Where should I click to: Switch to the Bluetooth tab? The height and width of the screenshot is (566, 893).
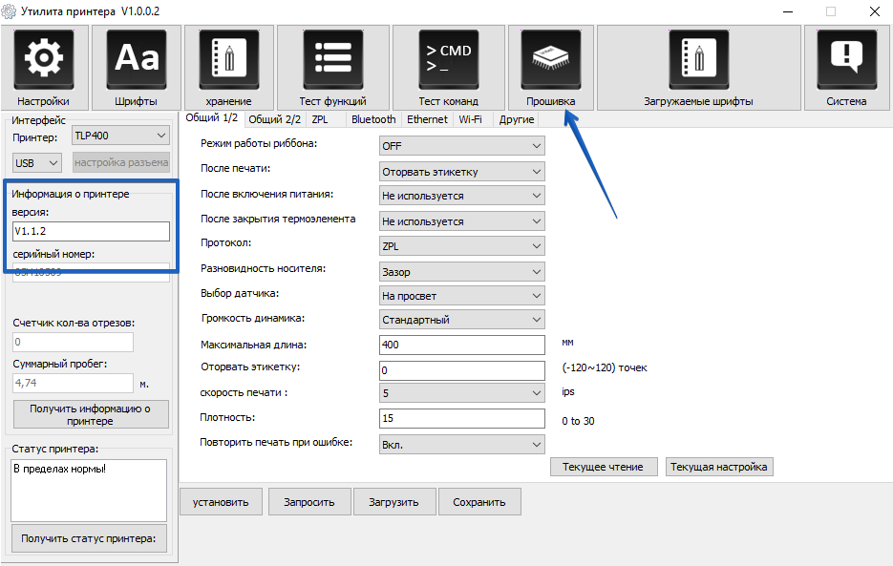(x=372, y=119)
